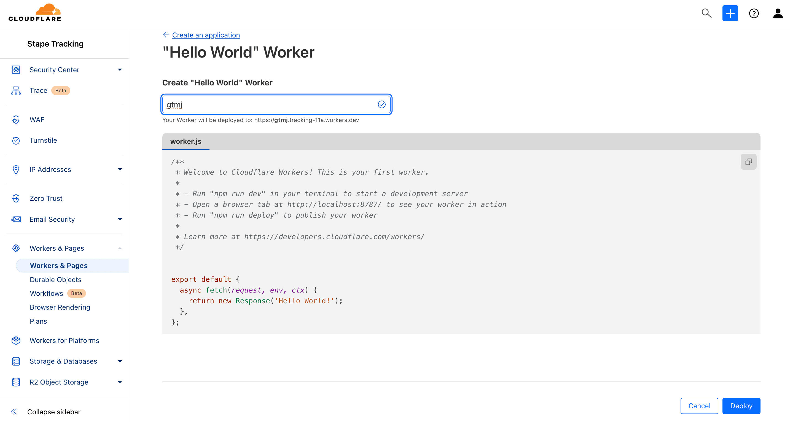Click Collapse sidebar label
Screen dimensions: 790x422
pyautogui.click(x=54, y=412)
